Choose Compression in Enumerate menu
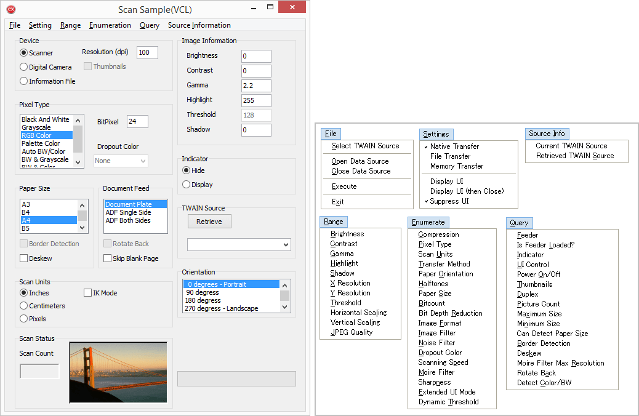This screenshot has height=416, width=639. pyautogui.click(x=438, y=234)
